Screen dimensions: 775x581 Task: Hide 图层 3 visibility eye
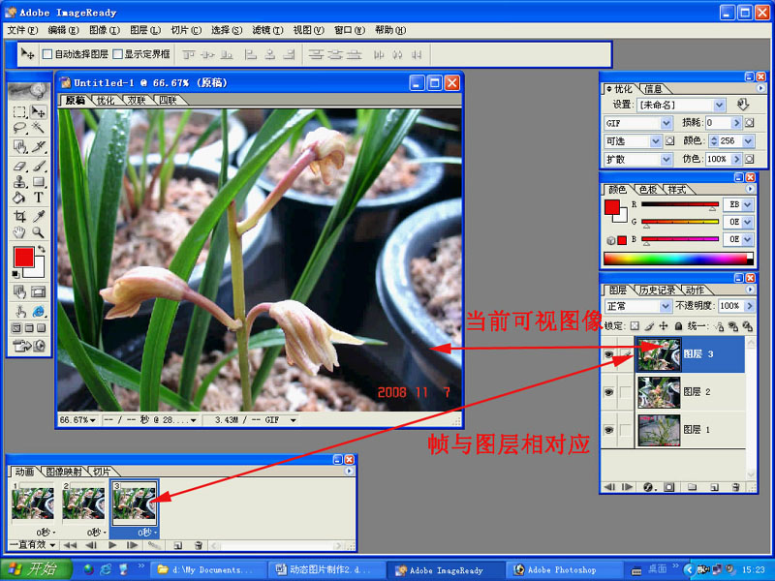coord(609,354)
